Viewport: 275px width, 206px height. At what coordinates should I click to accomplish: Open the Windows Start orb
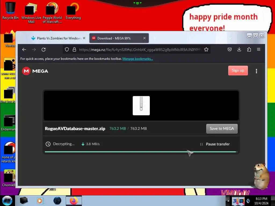7,201
